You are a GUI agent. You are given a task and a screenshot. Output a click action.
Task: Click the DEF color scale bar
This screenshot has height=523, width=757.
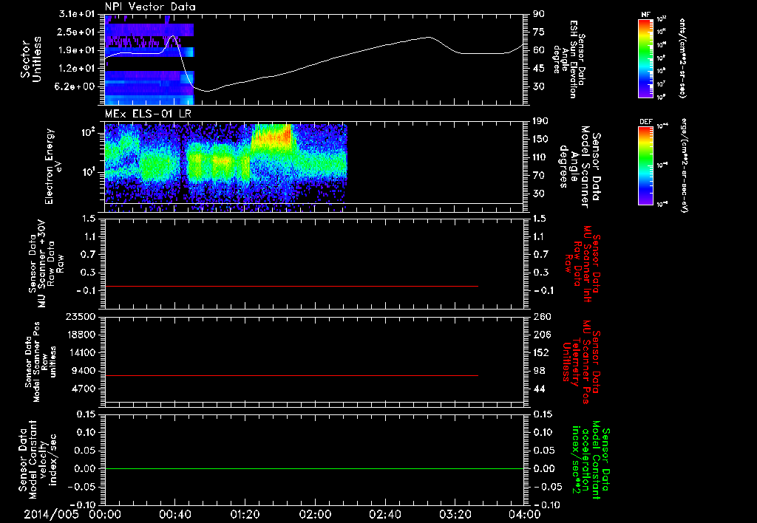tap(645, 165)
